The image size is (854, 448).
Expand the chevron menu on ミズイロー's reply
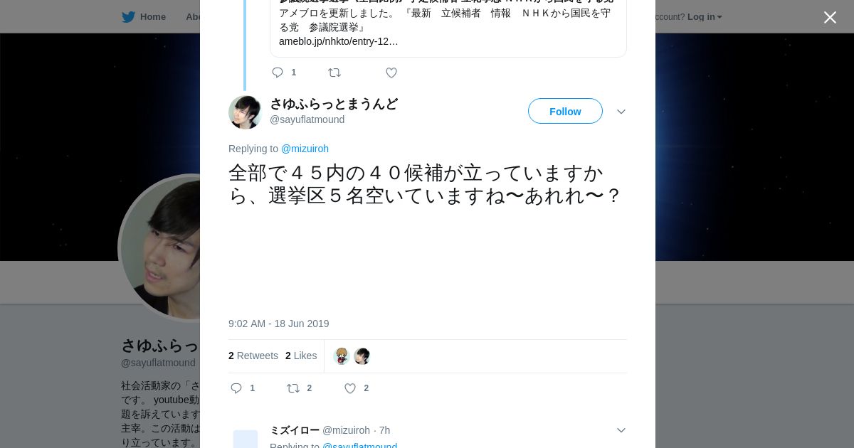coord(621,430)
